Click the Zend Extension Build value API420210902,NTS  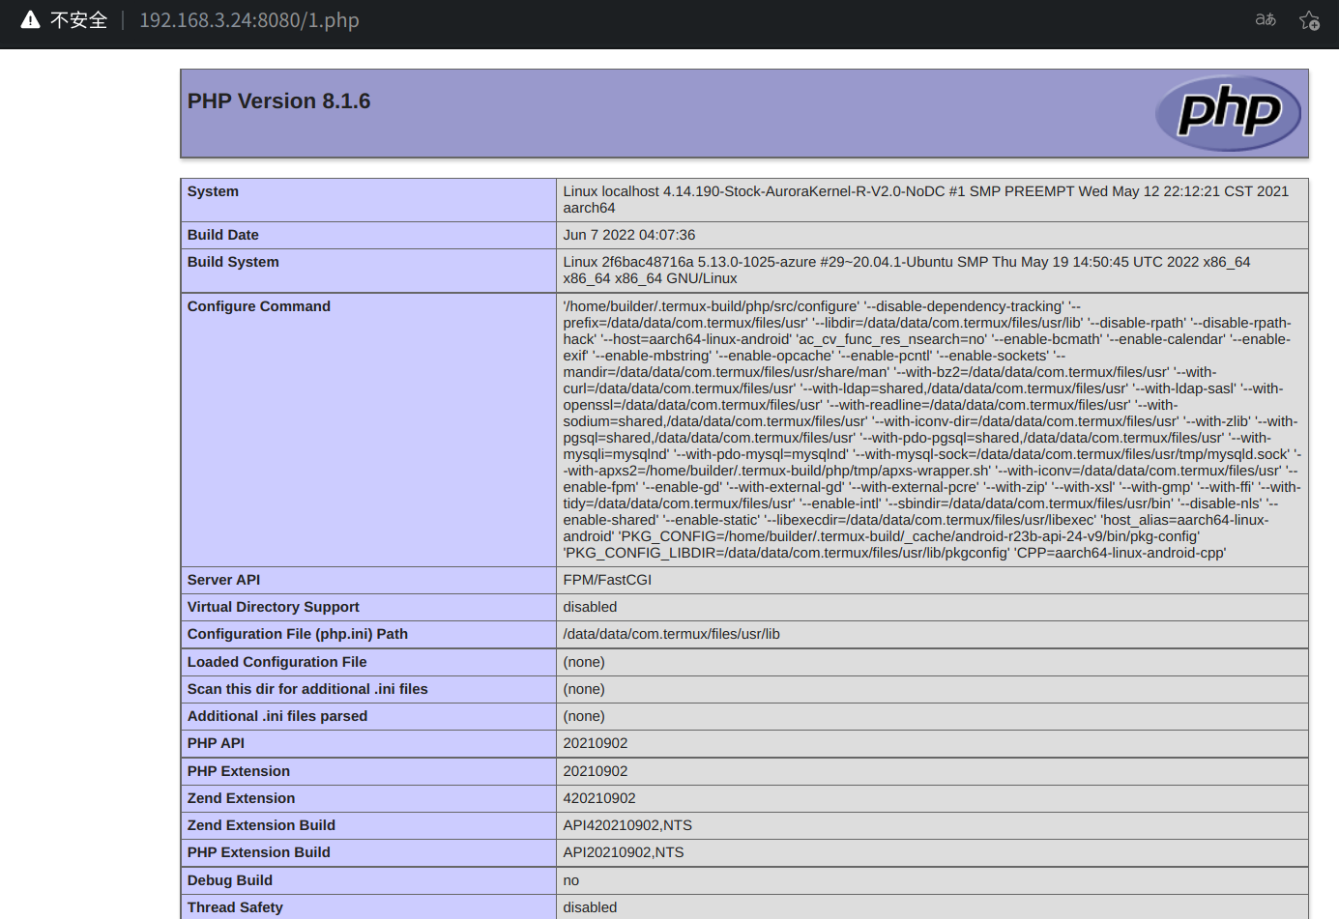[627, 825]
